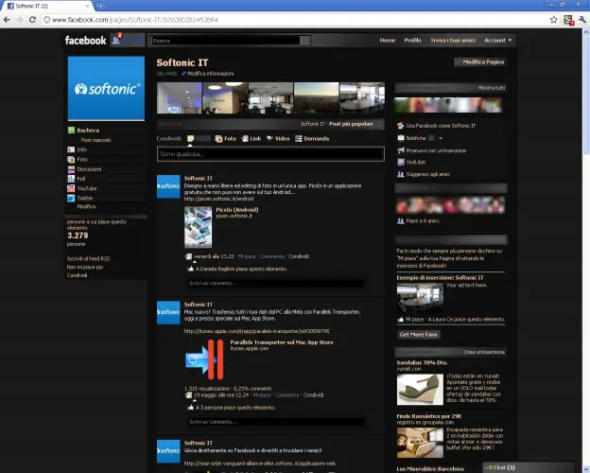Image resolution: width=590 pixels, height=473 pixels.
Task: Click Non mi piace più
Action: (x=85, y=267)
